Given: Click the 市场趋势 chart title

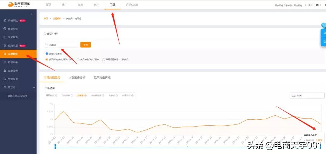Looking at the screenshot, I should (x=49, y=88).
